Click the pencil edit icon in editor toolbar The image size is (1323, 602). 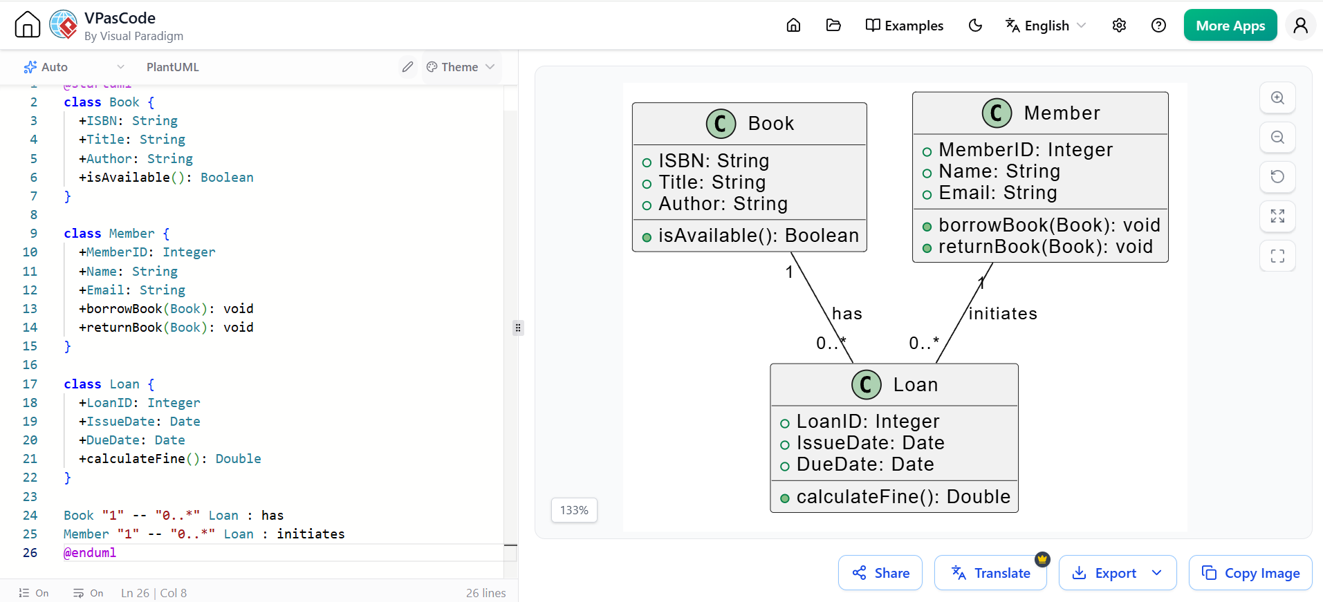(407, 67)
